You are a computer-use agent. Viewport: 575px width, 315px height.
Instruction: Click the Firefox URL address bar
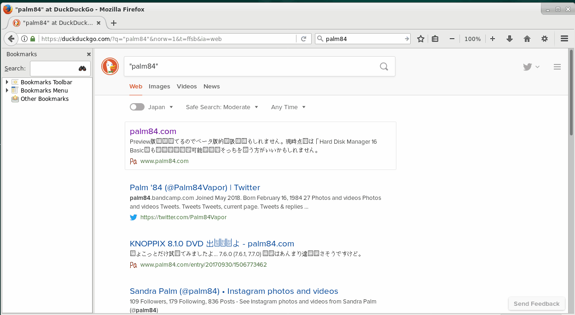point(168,39)
